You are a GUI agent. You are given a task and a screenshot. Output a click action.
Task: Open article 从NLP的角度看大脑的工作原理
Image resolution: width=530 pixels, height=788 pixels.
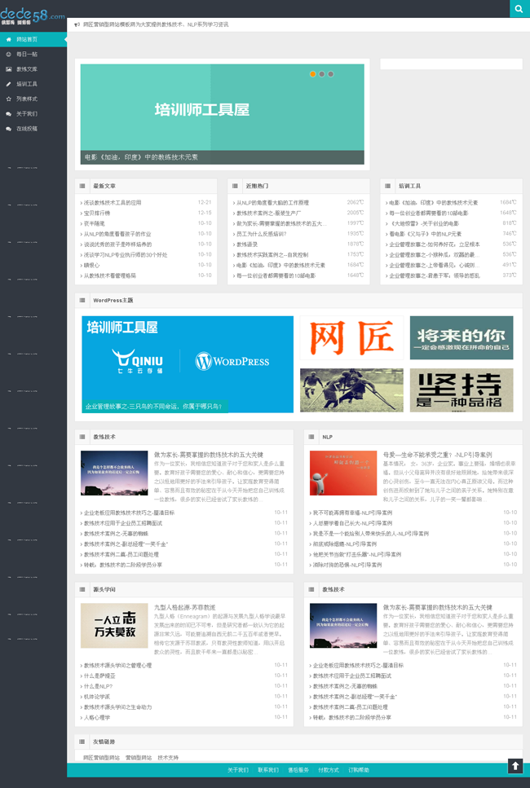[272, 203]
